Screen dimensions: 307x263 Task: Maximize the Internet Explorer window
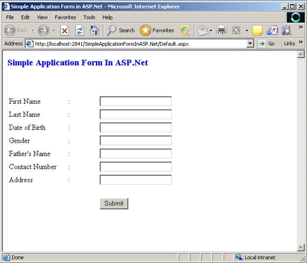pos(292,6)
